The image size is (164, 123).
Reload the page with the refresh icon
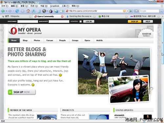coord(17,11)
